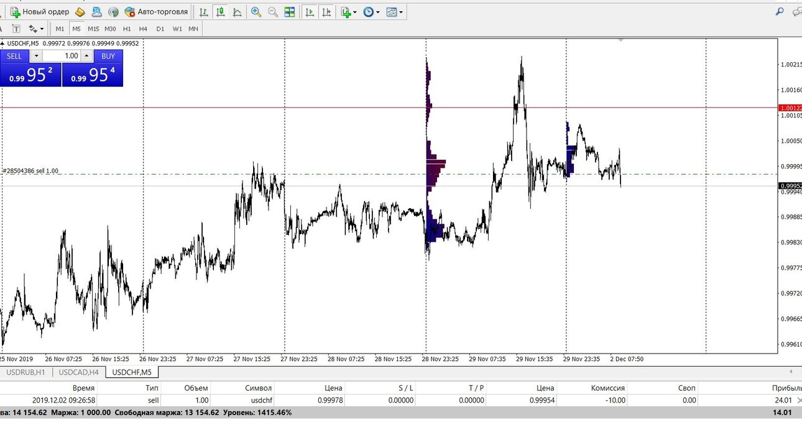Sort trades by Своп column

click(x=687, y=388)
